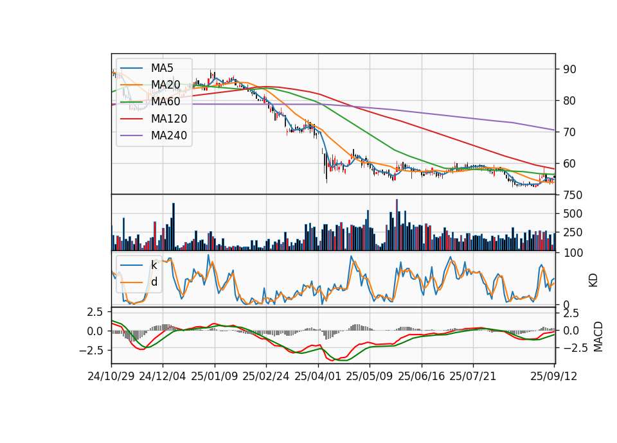The height and width of the screenshot is (443, 617).
Task: Click the MA5 legend label
Action: 162,68
